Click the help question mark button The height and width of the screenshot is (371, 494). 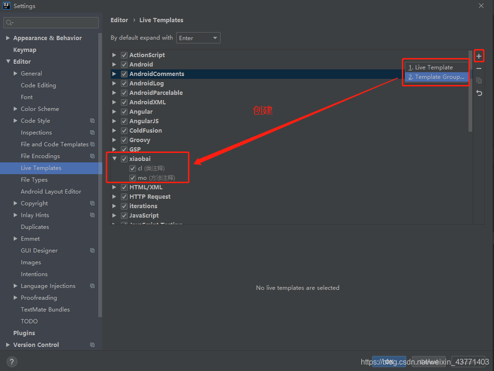click(12, 362)
